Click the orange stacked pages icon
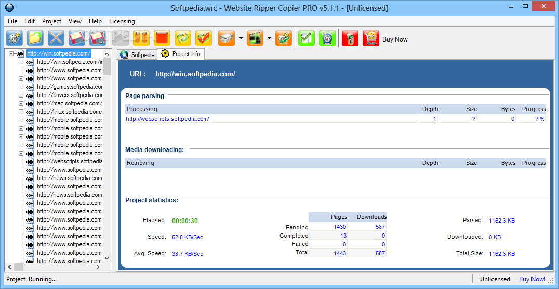 tap(227, 38)
